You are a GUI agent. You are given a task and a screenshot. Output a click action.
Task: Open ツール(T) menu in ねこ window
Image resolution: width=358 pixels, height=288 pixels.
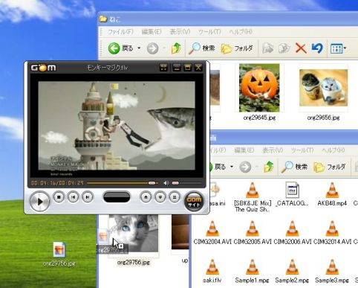(209, 32)
